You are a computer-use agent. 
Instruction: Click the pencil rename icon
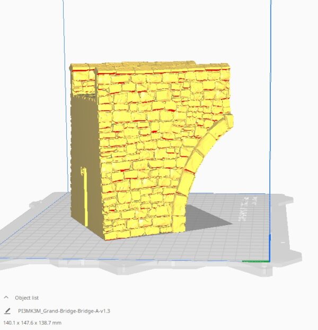pos(7,311)
